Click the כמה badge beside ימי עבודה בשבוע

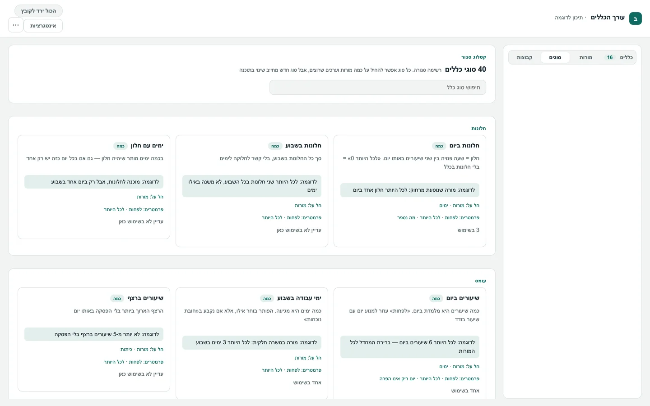[x=267, y=299]
